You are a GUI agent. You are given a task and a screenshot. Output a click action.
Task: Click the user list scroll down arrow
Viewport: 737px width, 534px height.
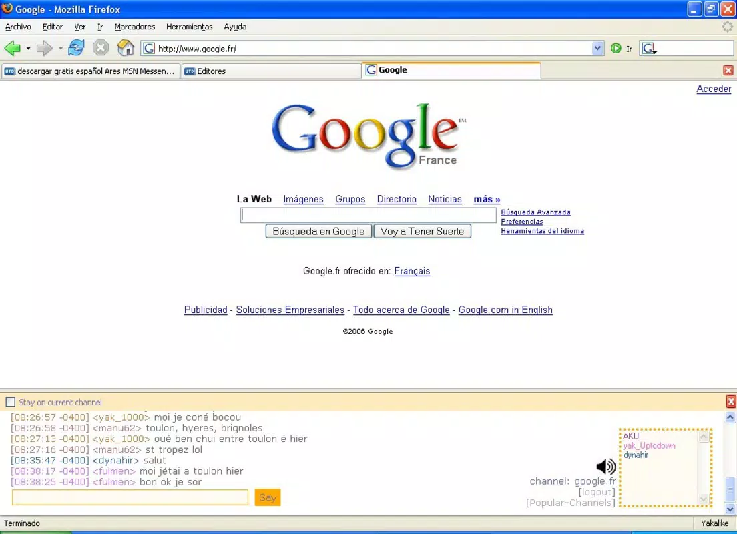[703, 499]
